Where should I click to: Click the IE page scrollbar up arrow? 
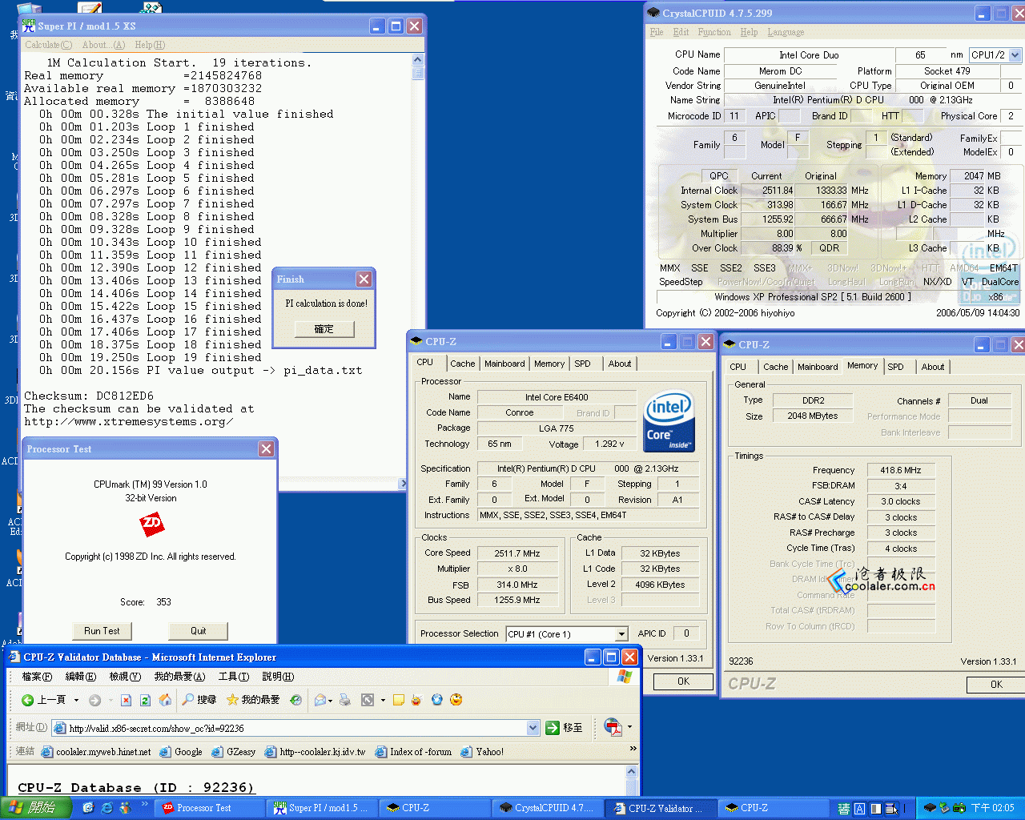[631, 772]
